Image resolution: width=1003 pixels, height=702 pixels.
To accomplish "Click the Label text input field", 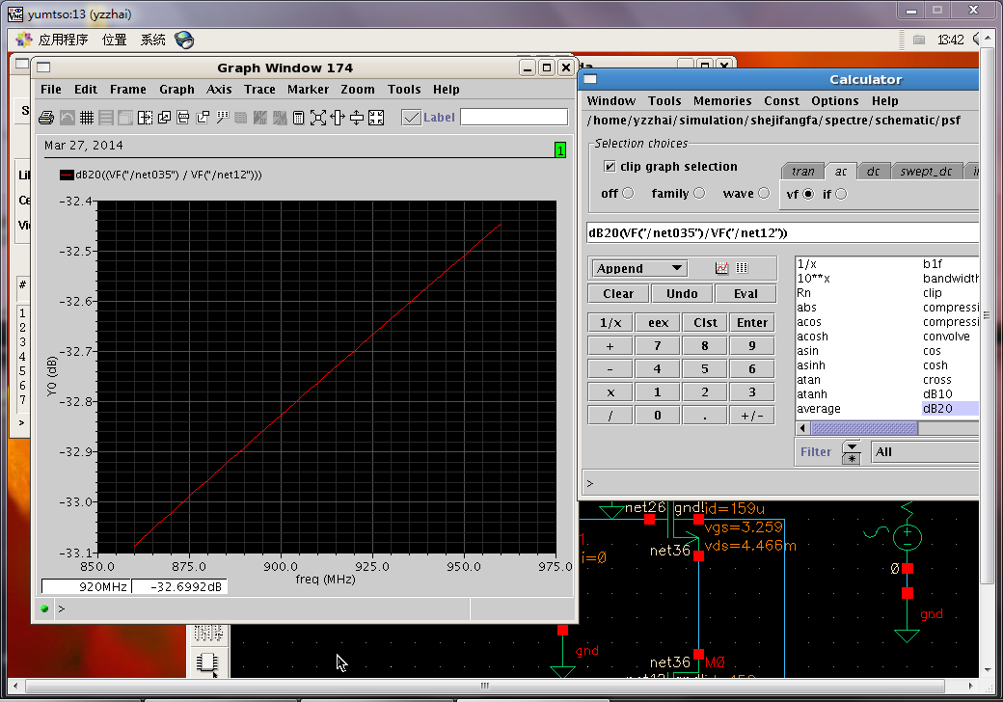I will [513, 117].
